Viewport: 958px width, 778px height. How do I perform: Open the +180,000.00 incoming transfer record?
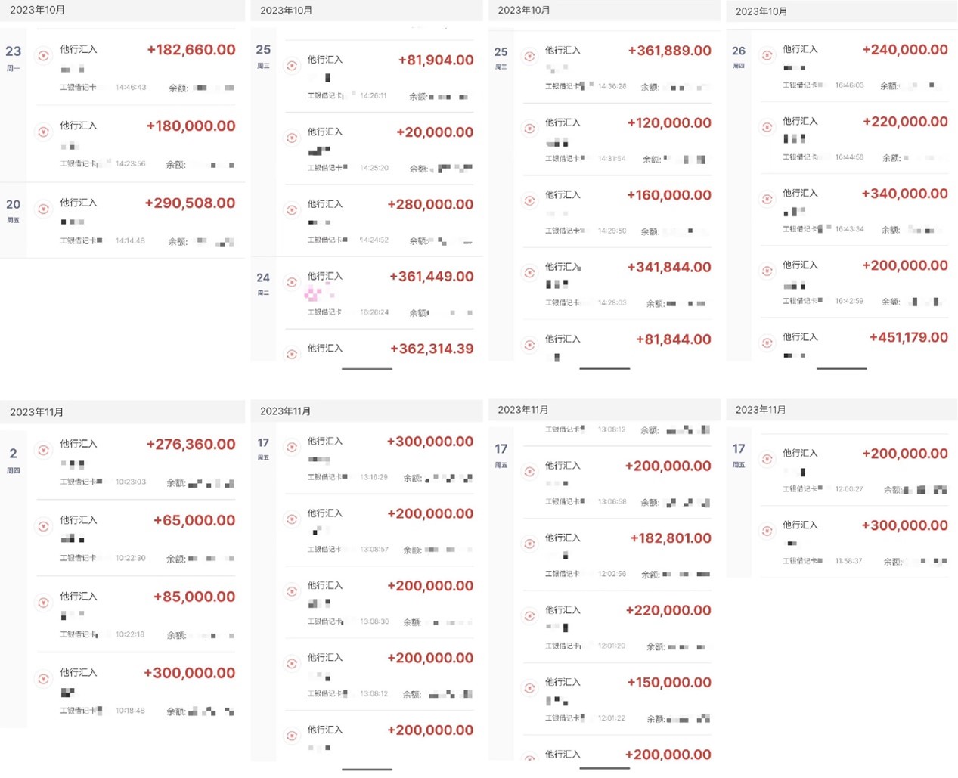pyautogui.click(x=136, y=144)
